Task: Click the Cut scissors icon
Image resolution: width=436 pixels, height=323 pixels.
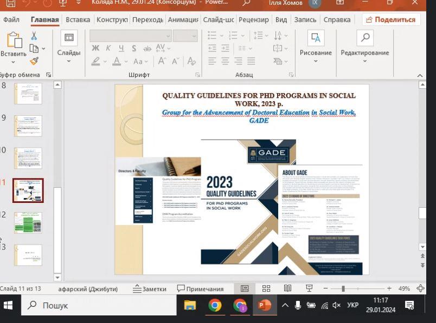Action: pos(34,36)
